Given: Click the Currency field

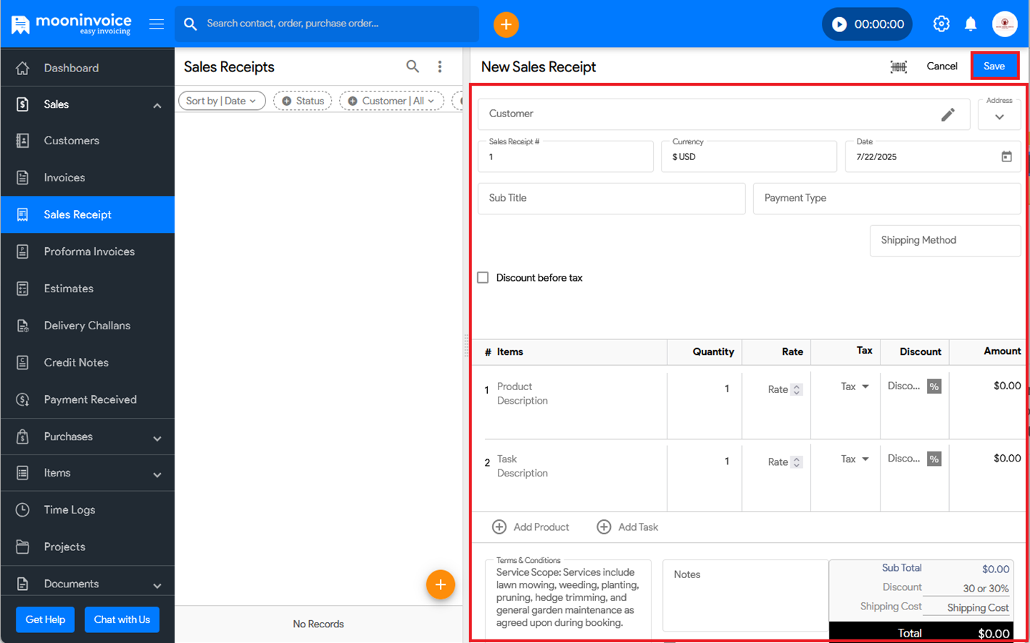Looking at the screenshot, I should (x=749, y=156).
